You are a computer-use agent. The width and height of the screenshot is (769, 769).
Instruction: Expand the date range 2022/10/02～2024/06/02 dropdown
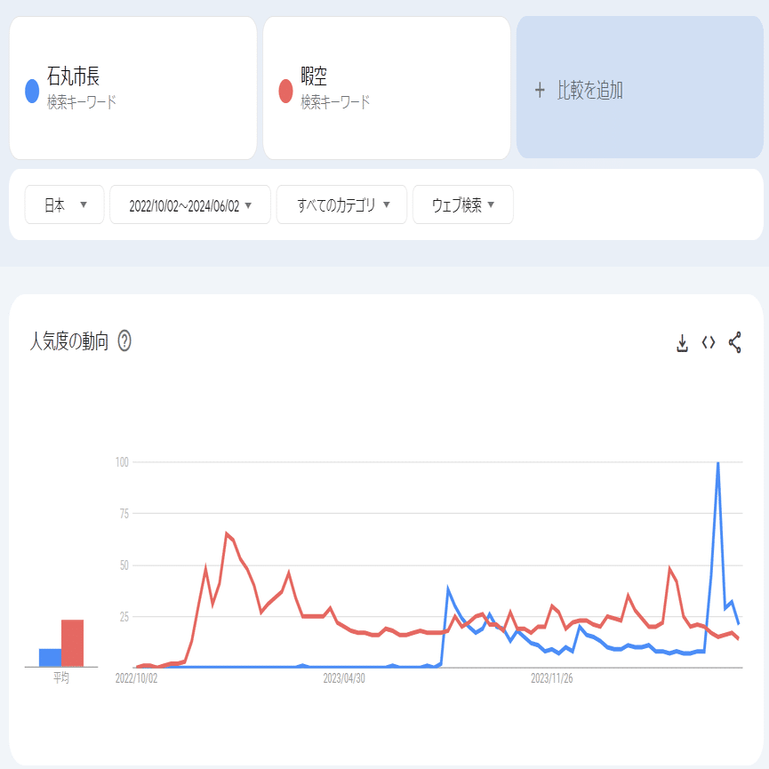[x=190, y=205]
